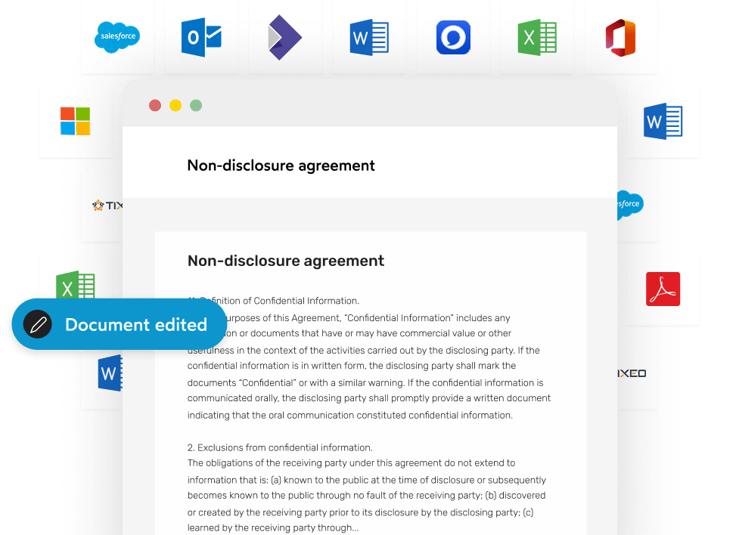Select the Excel tile left of the document

(x=76, y=286)
